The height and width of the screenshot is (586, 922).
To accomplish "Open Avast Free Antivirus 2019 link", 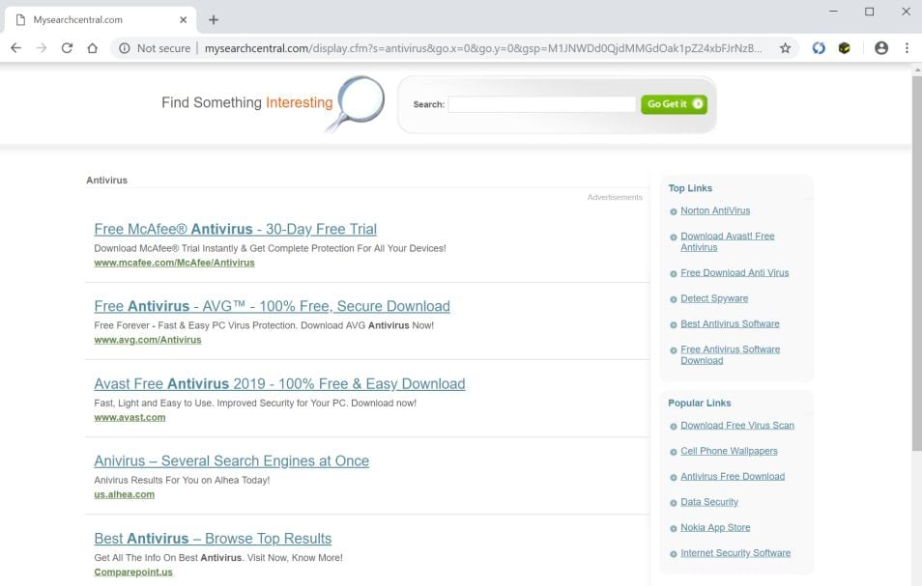I will 279,383.
